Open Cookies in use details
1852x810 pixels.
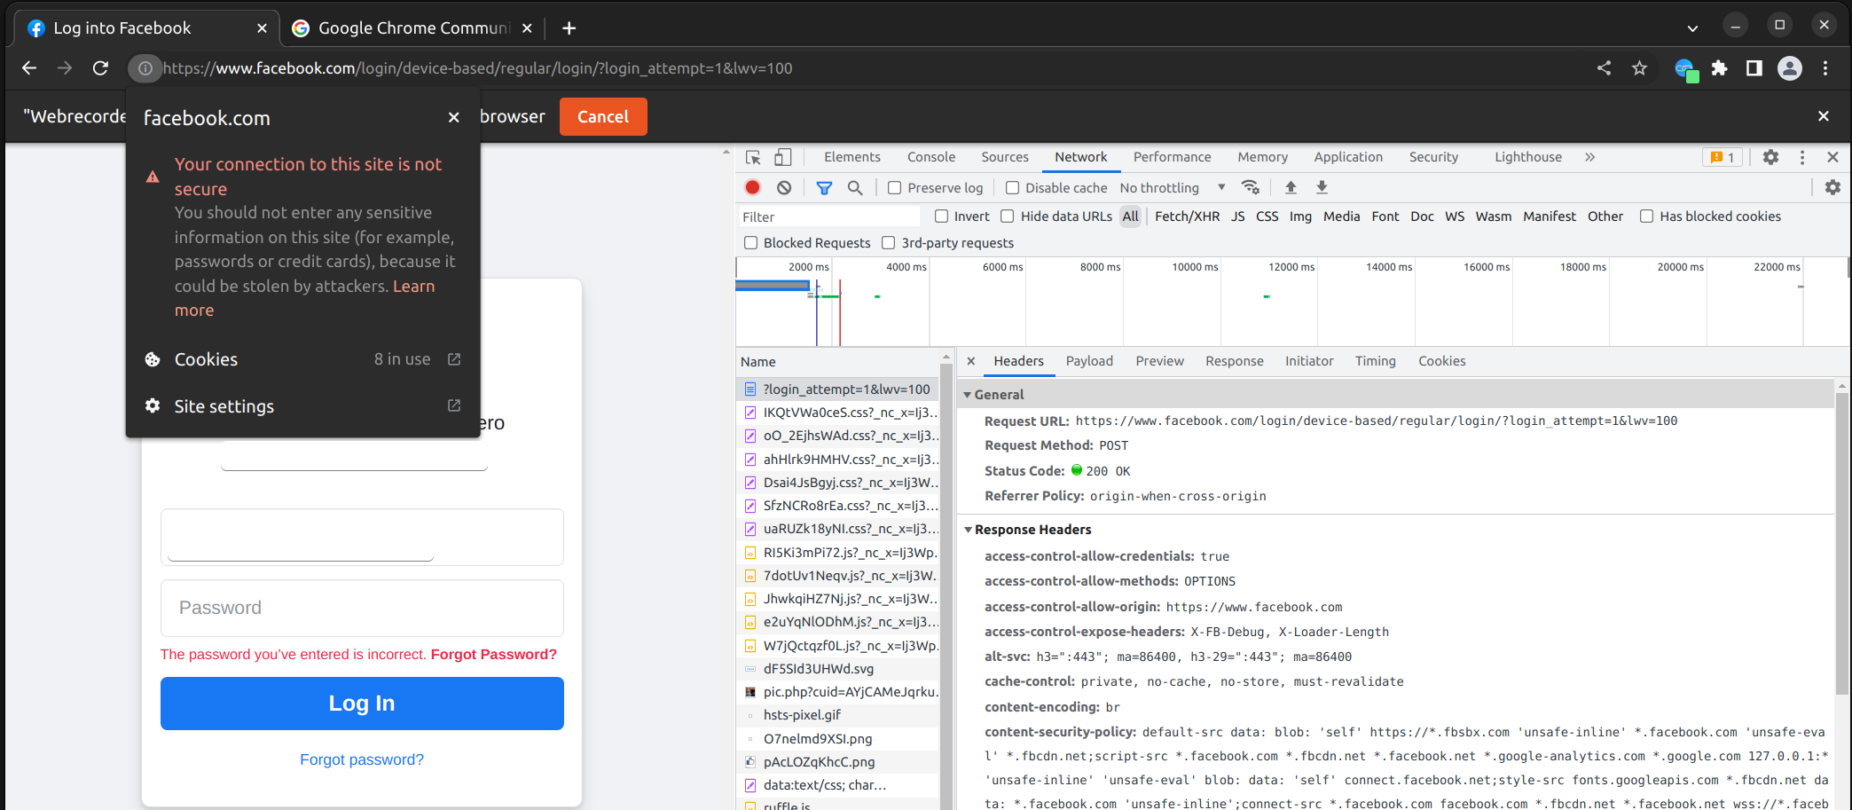(303, 359)
